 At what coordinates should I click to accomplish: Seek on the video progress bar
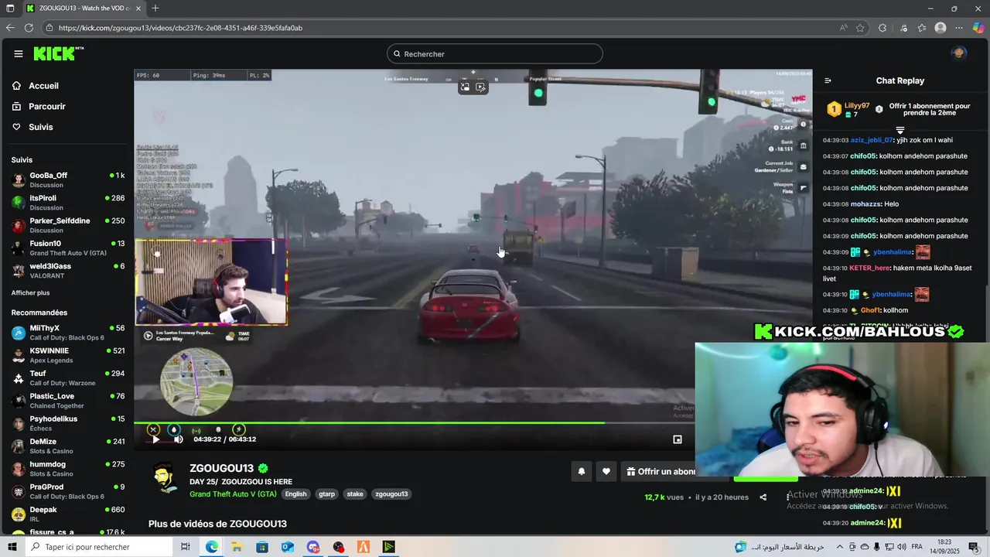(415, 422)
